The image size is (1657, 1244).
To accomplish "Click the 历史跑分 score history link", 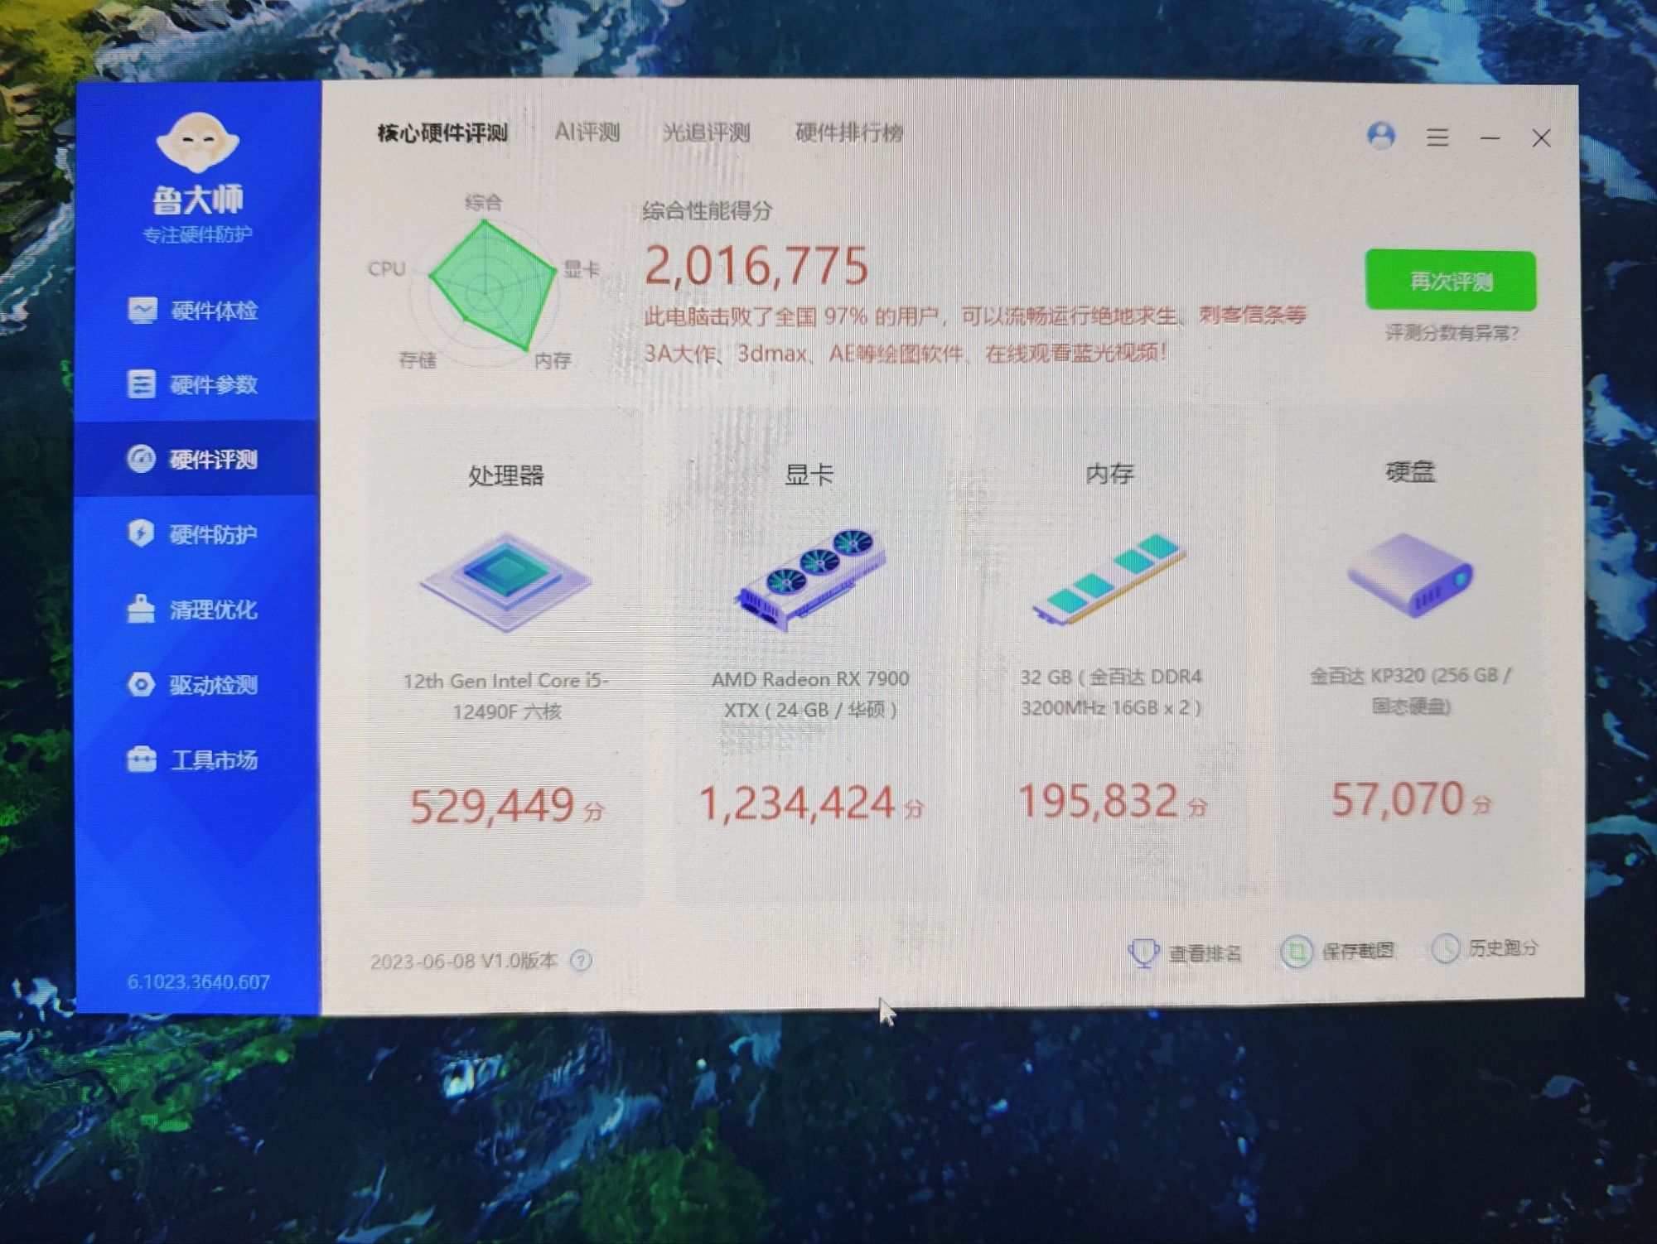I will [1503, 947].
